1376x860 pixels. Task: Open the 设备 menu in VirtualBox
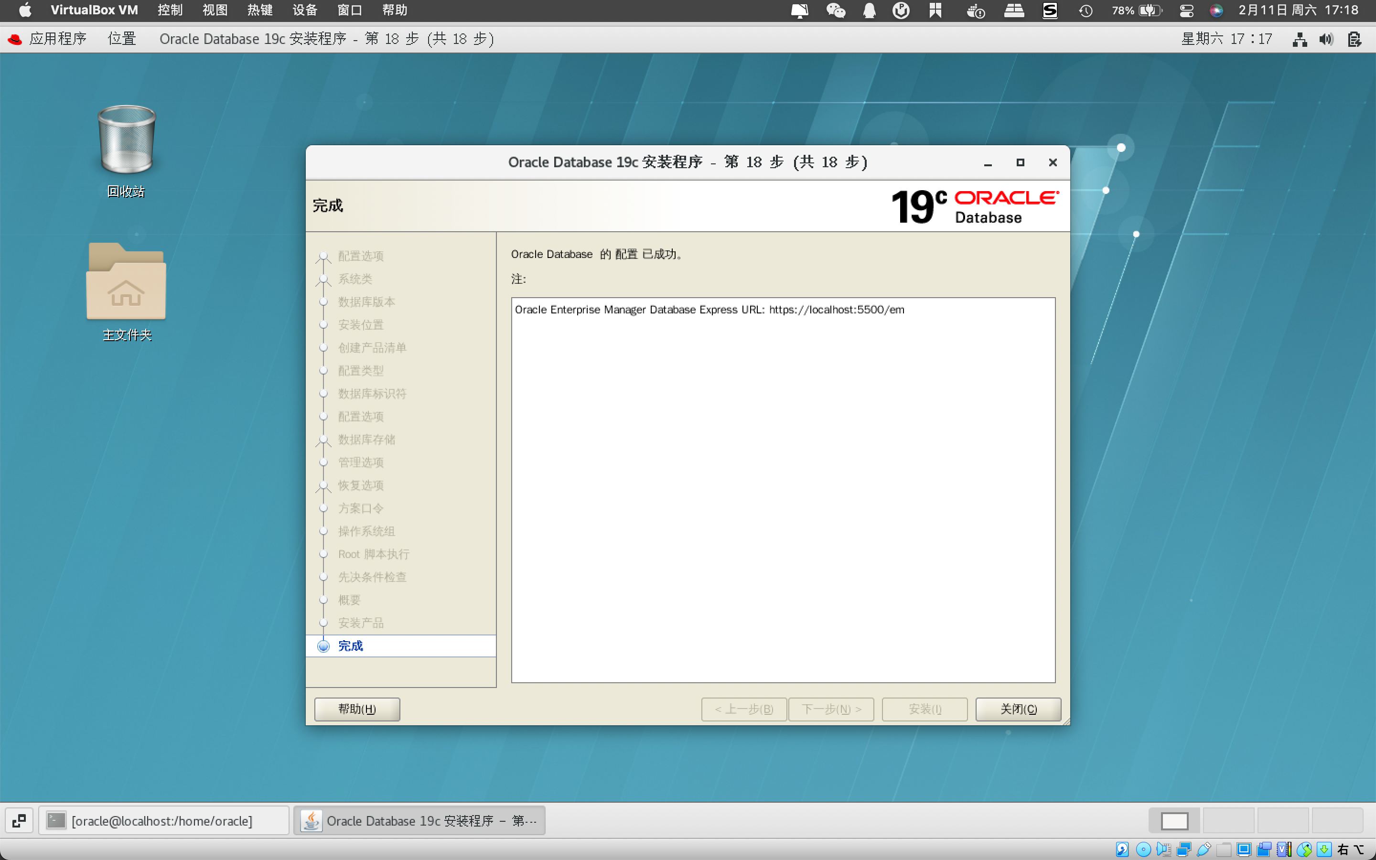(x=305, y=10)
